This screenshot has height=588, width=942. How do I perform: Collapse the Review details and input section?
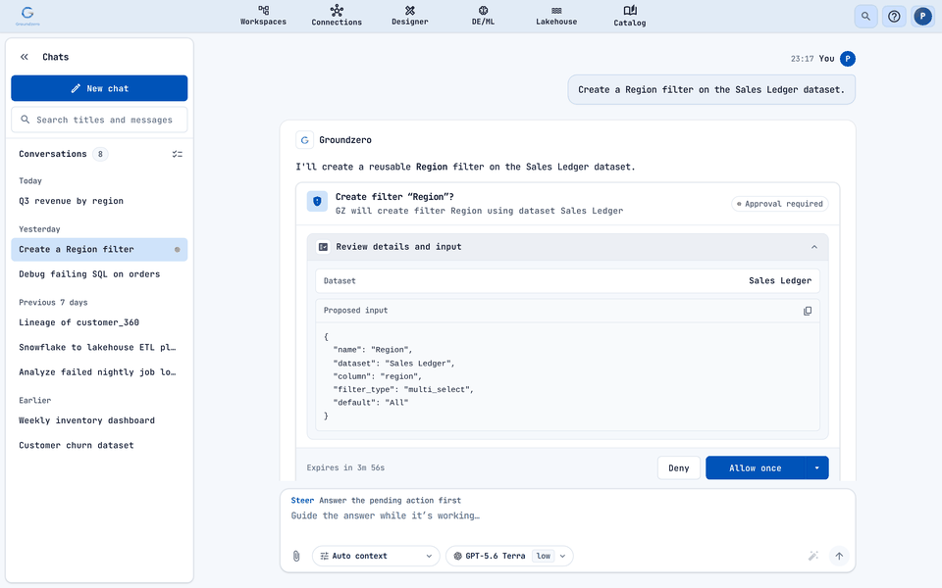tap(814, 247)
